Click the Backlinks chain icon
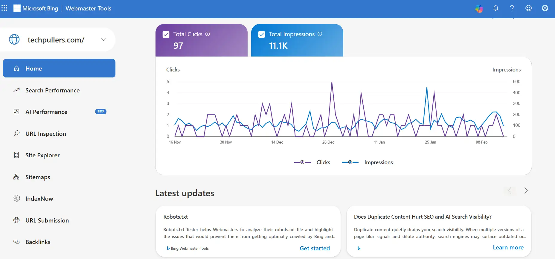Image resolution: width=555 pixels, height=259 pixels. tap(16, 242)
